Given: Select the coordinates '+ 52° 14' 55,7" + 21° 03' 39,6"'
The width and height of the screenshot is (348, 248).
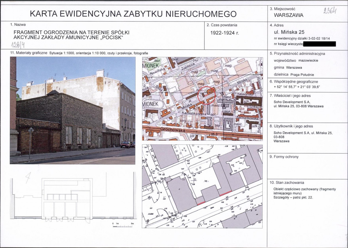Looking at the screenshot, I should tap(297, 87).
